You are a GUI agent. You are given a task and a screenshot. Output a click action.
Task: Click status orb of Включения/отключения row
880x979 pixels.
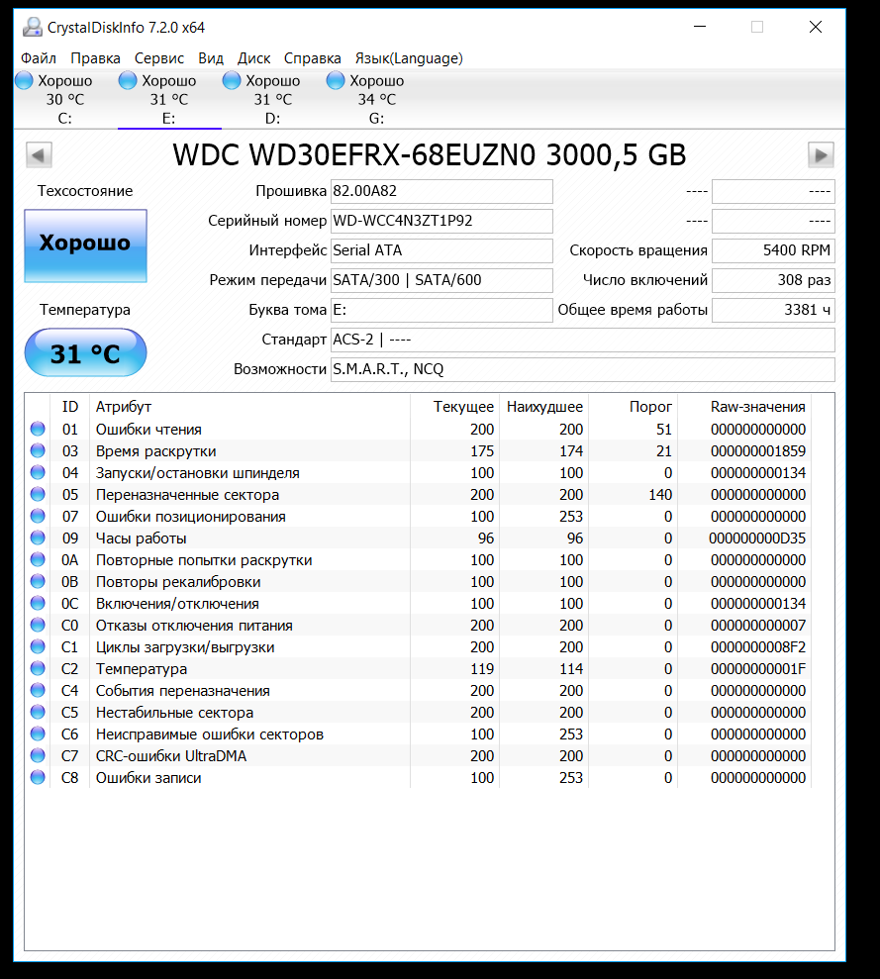point(38,603)
